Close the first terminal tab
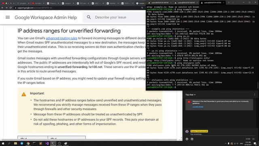259x146 pixels. tap(171, 3)
